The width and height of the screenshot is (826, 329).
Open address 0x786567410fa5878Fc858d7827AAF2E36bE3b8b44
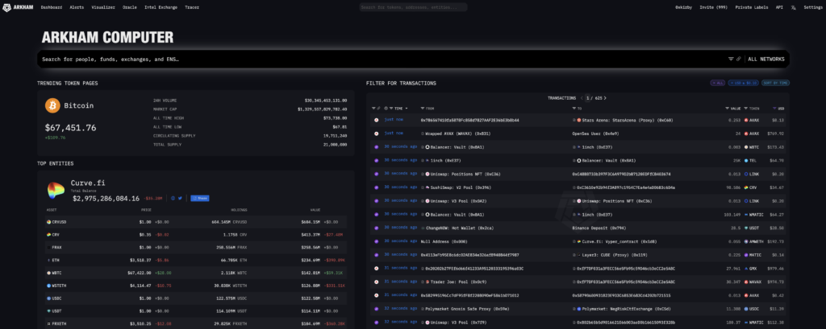[x=470, y=121]
